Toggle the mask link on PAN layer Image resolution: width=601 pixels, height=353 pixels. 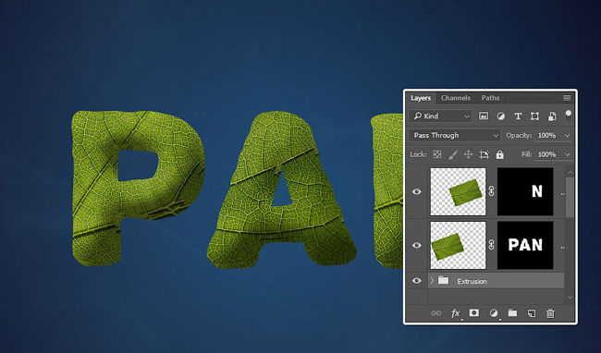(491, 245)
